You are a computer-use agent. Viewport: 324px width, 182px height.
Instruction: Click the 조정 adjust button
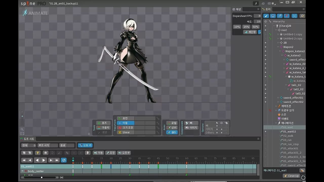tap(110, 153)
